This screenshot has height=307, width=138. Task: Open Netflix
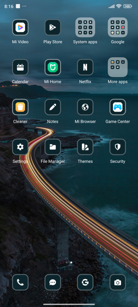pos(85,67)
